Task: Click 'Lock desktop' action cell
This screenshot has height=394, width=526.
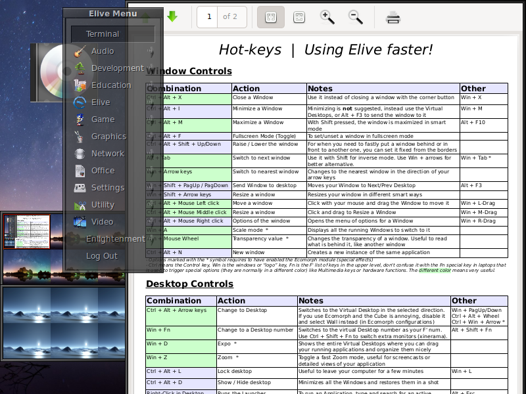Action: 257,373
